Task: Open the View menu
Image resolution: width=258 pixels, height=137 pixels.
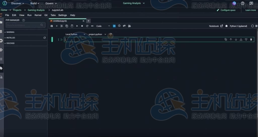Action: (x=22, y=15)
